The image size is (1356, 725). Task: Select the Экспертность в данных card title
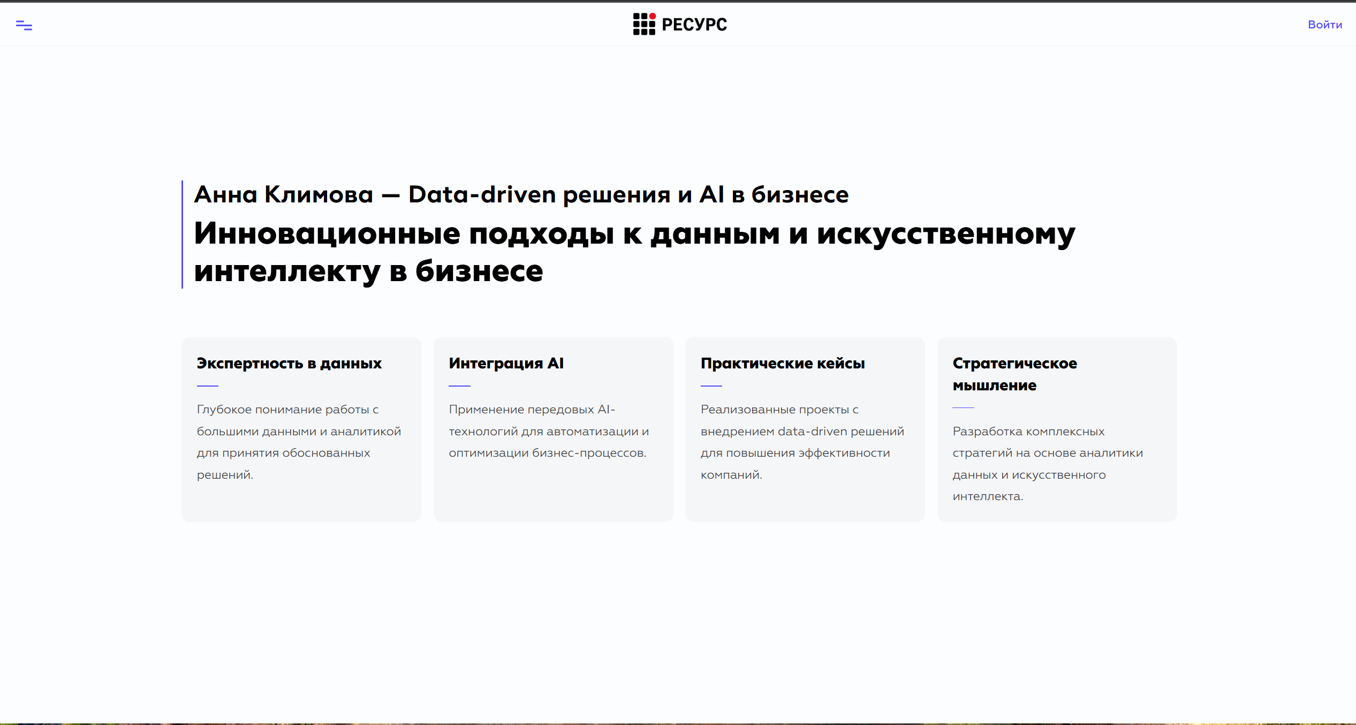(x=289, y=364)
